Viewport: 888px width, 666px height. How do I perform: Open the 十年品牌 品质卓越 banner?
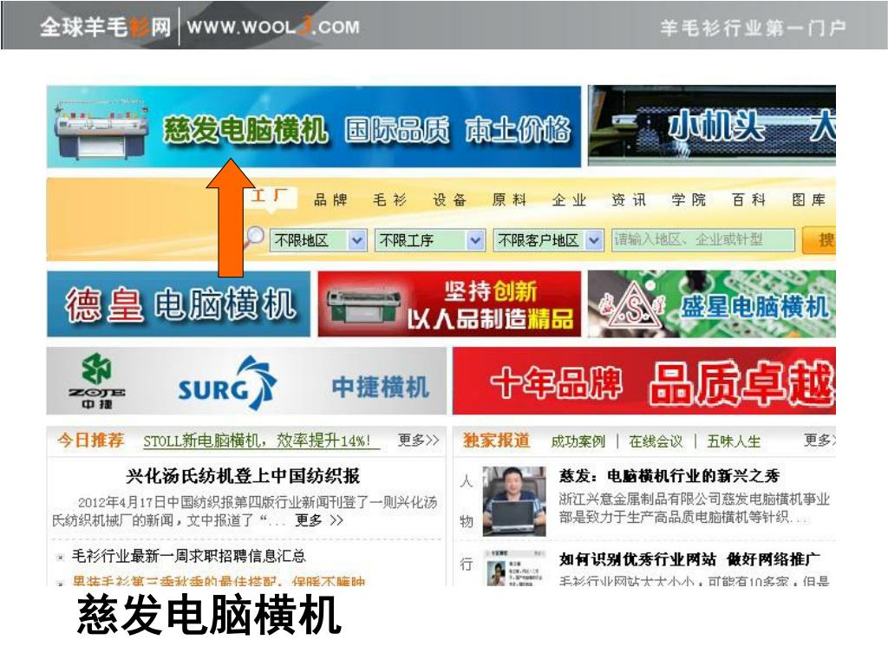point(644,382)
